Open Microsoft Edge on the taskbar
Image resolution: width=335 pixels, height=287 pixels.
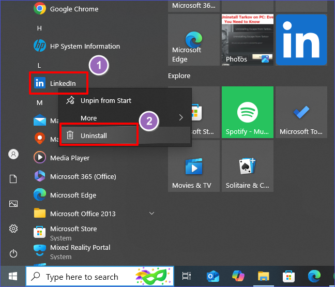pyautogui.click(x=314, y=276)
